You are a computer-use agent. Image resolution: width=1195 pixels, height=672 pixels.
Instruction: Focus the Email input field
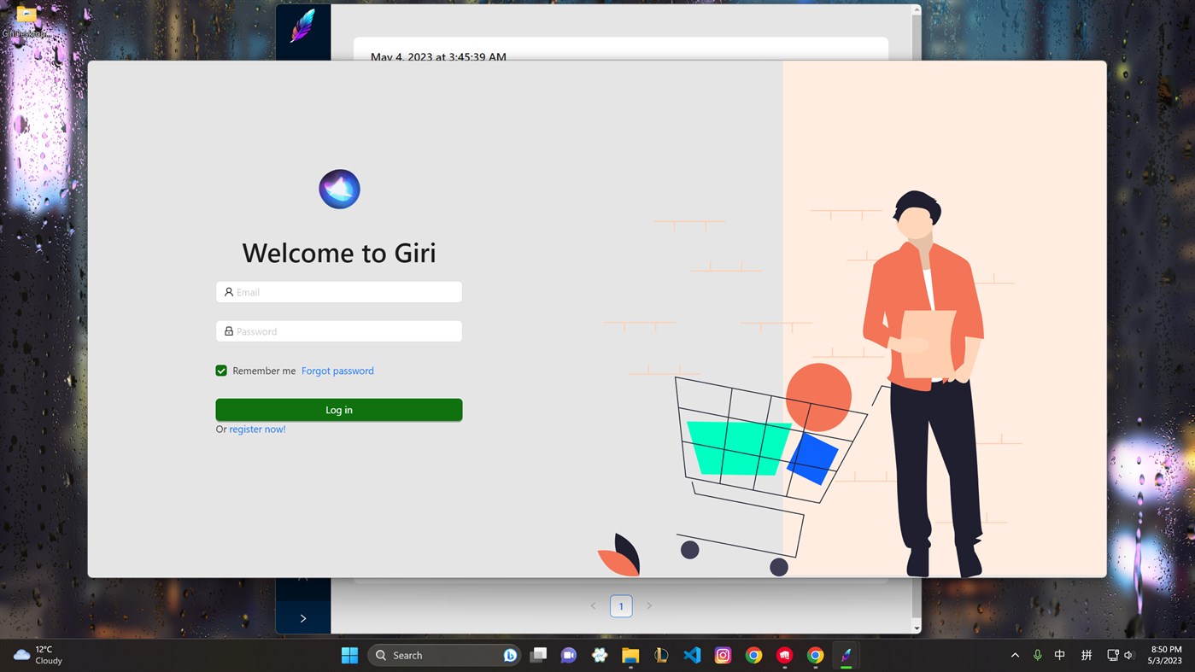pyautogui.click(x=339, y=292)
